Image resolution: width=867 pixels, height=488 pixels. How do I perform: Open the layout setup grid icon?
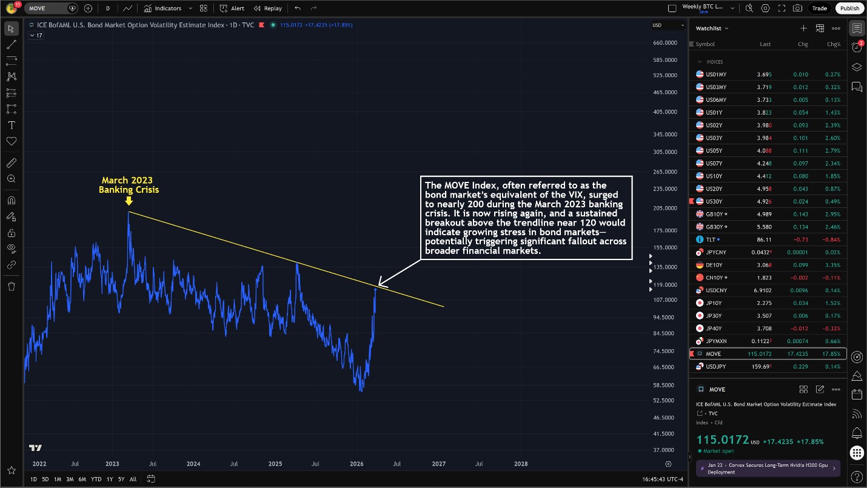pyautogui.click(x=203, y=8)
